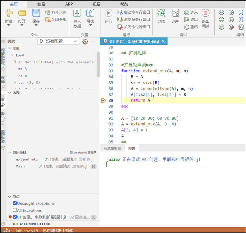Click the bottom-right block uncomment icon
246x233 pixels.
click(x=231, y=27)
